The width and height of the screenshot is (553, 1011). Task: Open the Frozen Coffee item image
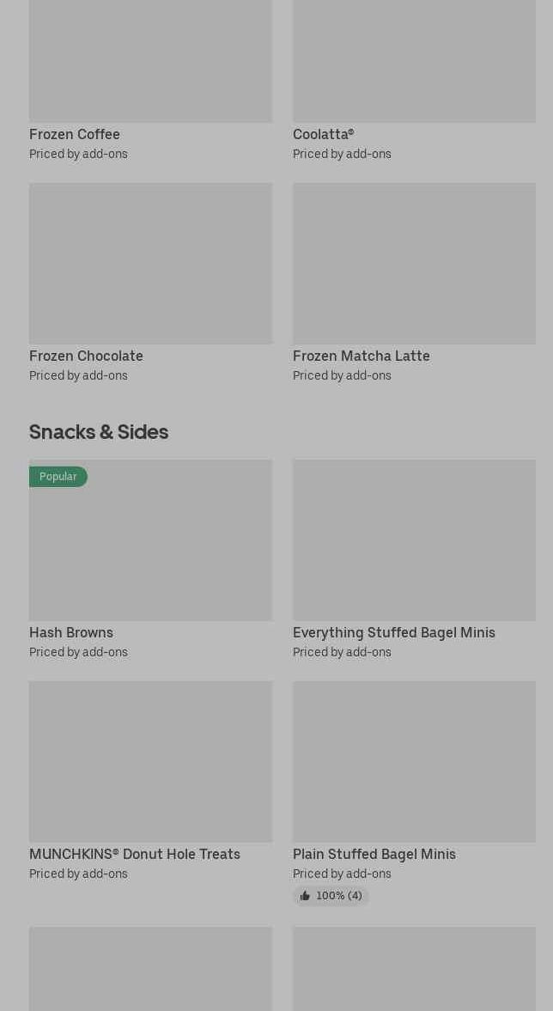coord(150,60)
